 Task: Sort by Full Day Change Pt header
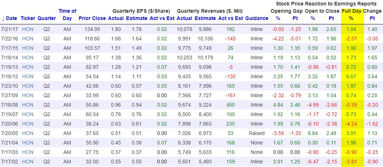click(x=372, y=18)
